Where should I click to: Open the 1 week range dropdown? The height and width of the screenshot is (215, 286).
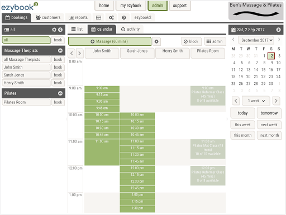point(256,101)
